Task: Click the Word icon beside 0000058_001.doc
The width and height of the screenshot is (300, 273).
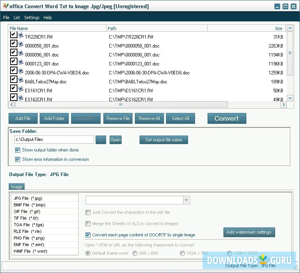Action: pyautogui.click(x=21, y=44)
